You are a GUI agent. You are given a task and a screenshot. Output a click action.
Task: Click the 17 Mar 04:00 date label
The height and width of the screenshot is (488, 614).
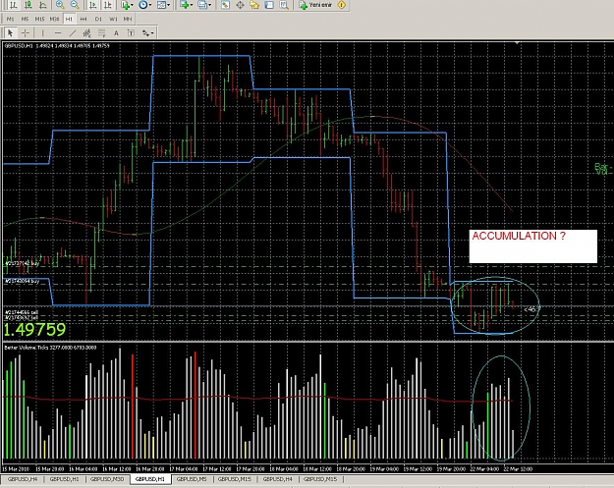tap(184, 468)
